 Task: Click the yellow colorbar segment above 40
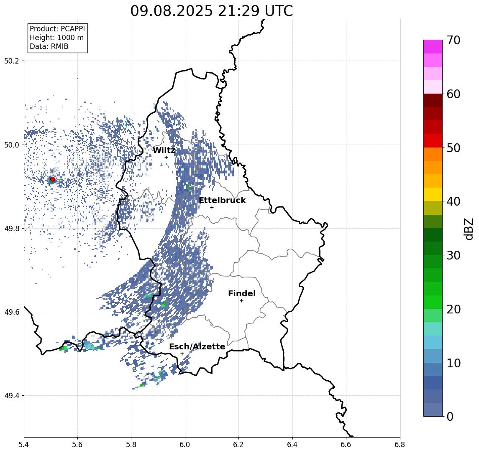coord(433,194)
